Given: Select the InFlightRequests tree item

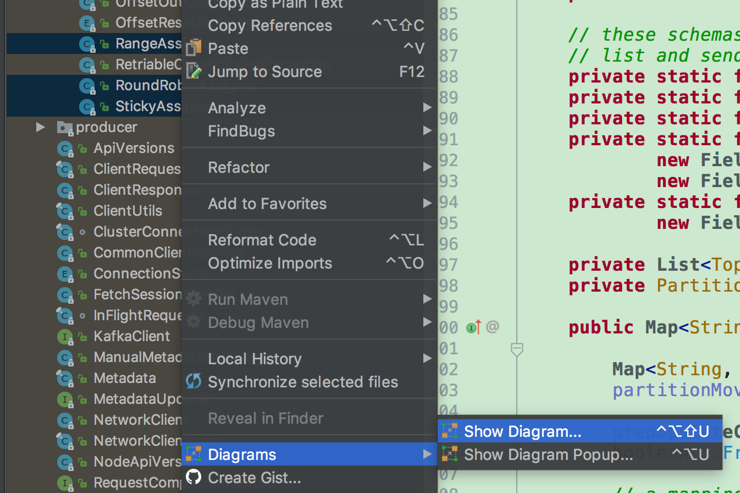Looking at the screenshot, I should 137,315.
